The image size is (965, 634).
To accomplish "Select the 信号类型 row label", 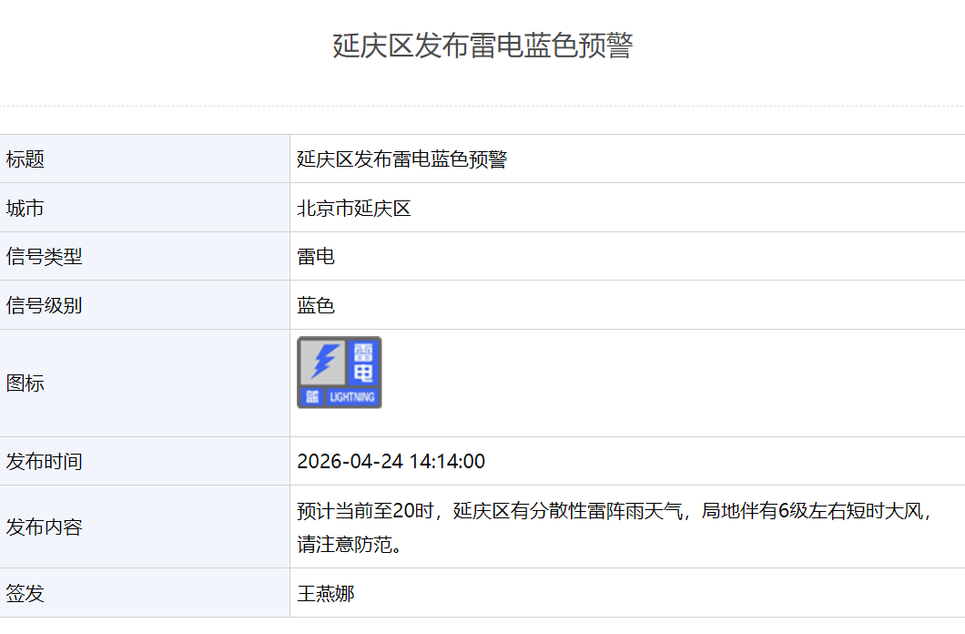I will [x=44, y=257].
